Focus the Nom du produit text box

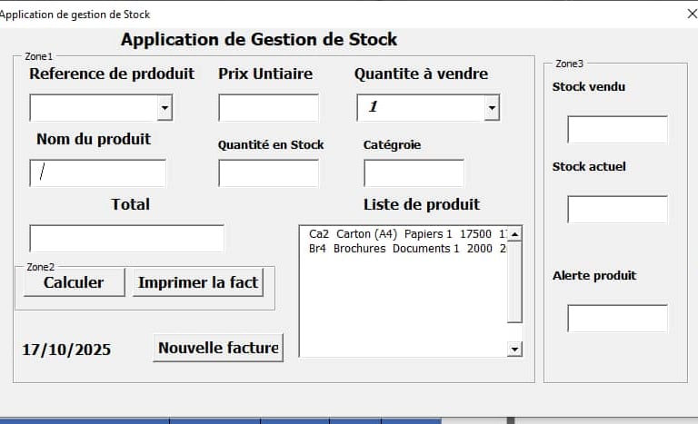[98, 173]
